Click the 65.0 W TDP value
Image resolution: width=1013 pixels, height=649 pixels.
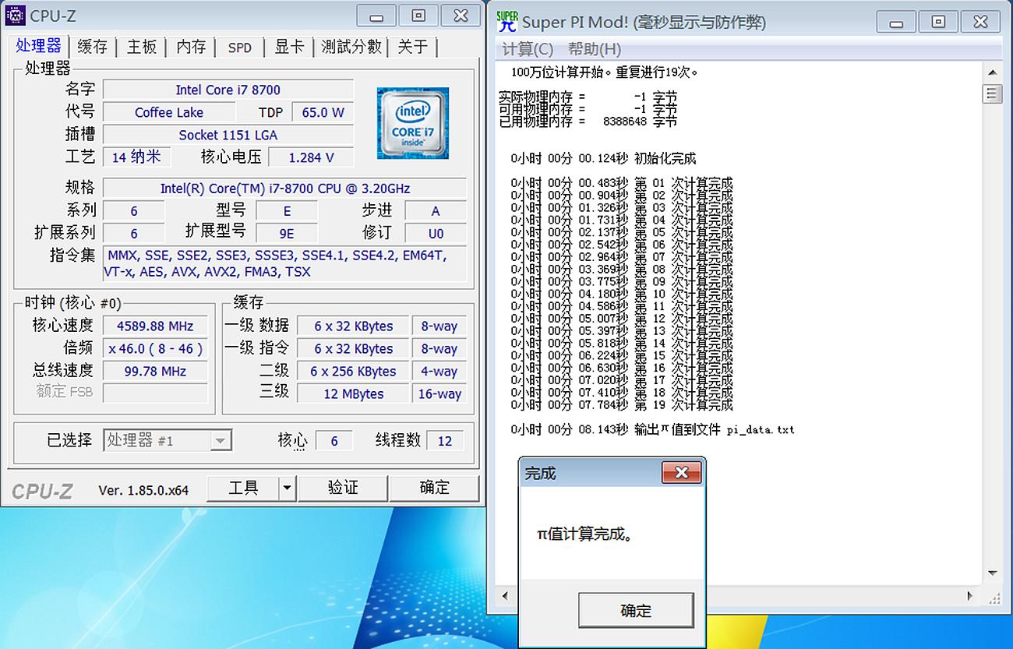[x=323, y=112]
